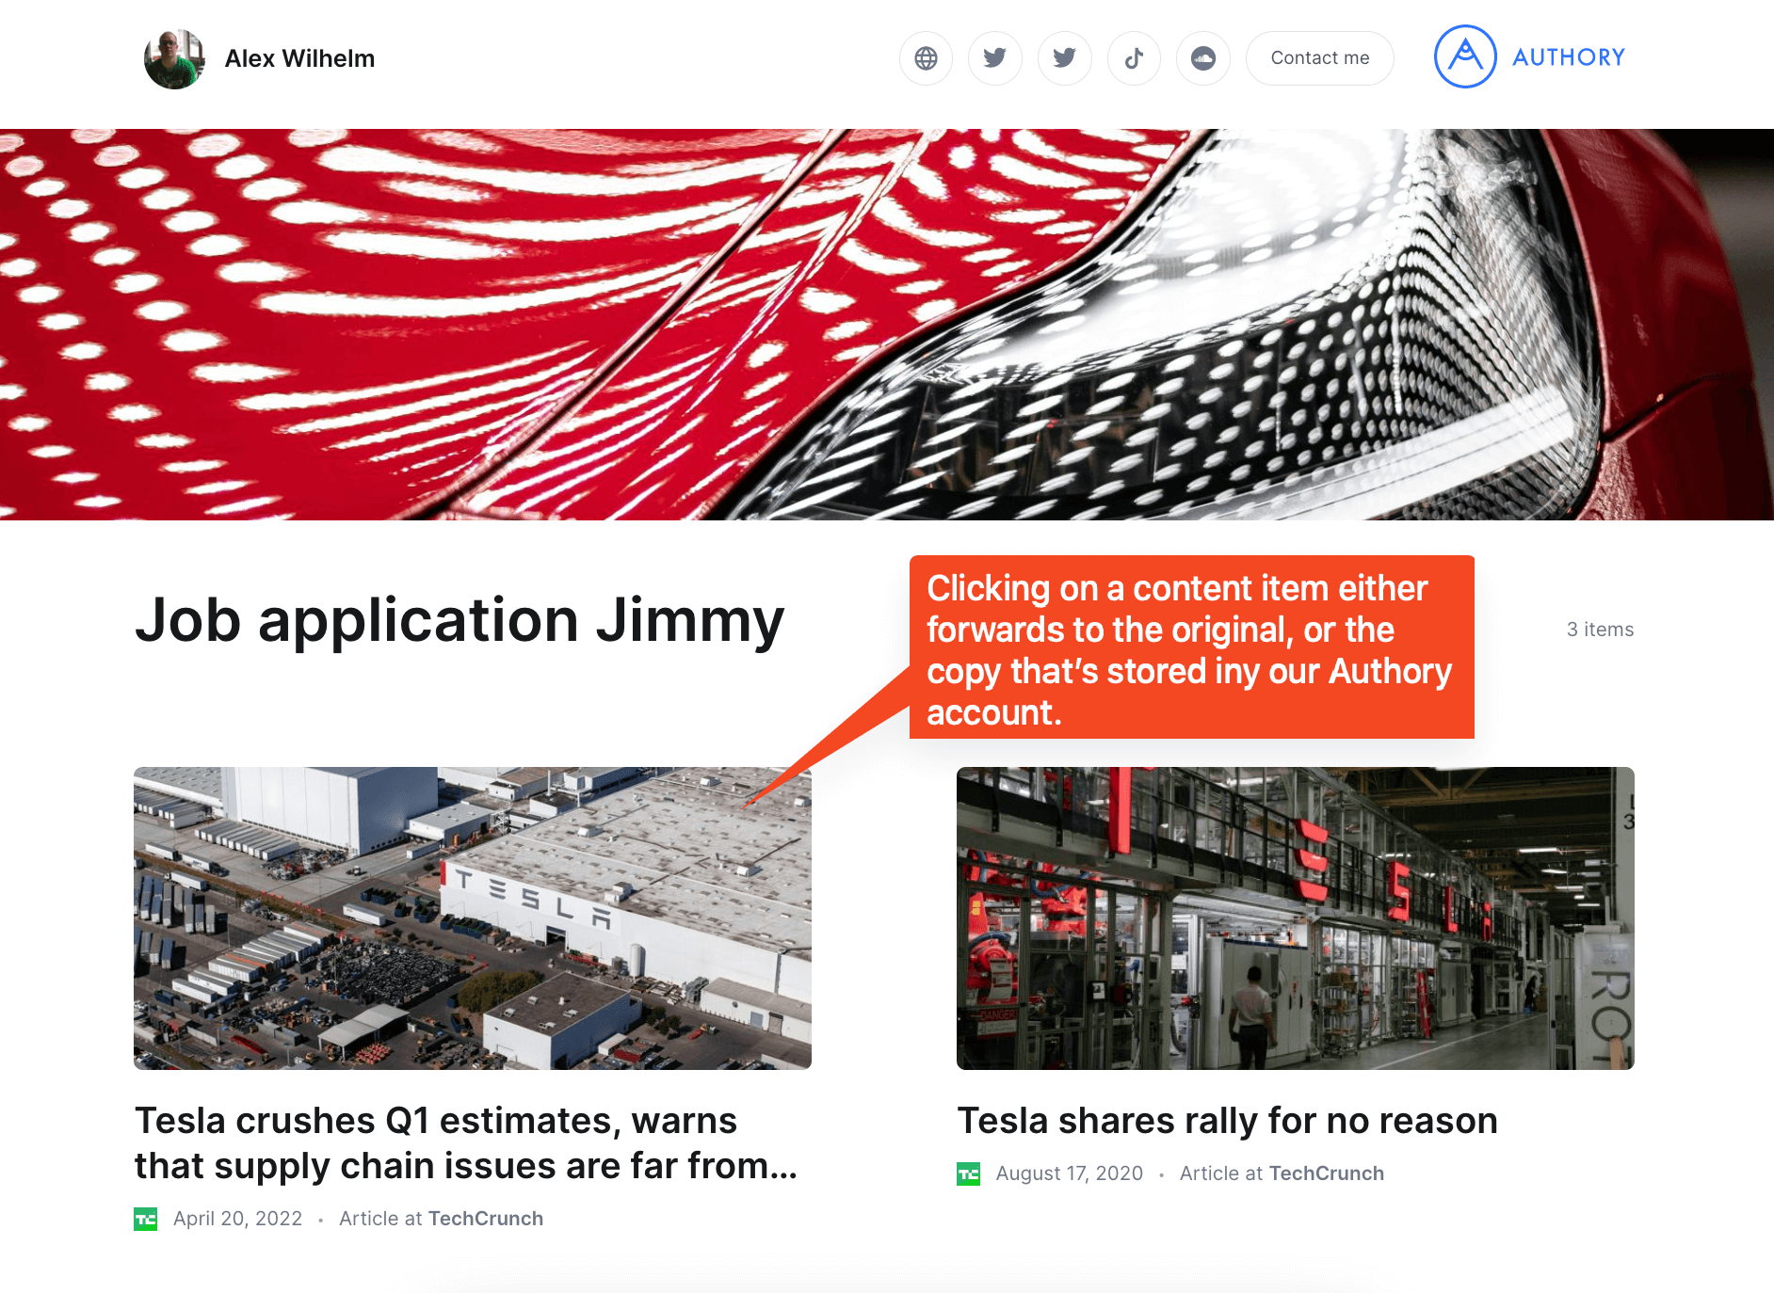Click TechCrunch source under Tesla crushes Q1
Screen dimensions: 1774x1293
point(485,1219)
